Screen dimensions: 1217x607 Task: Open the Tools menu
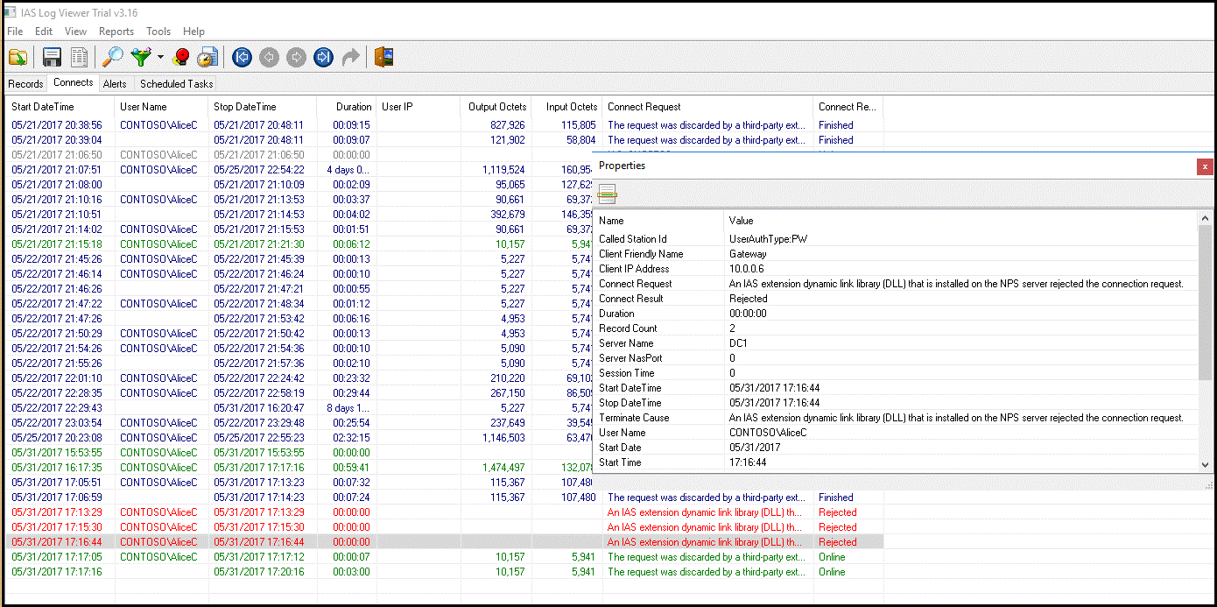coord(158,31)
